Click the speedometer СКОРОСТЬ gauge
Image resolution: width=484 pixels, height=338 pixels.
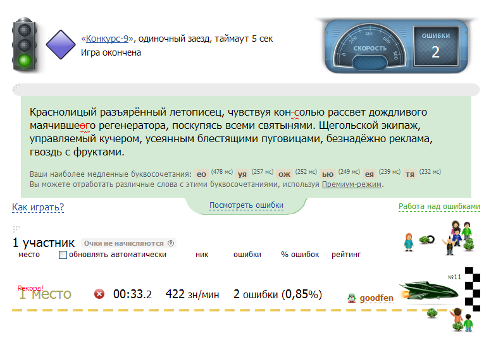click(369, 47)
